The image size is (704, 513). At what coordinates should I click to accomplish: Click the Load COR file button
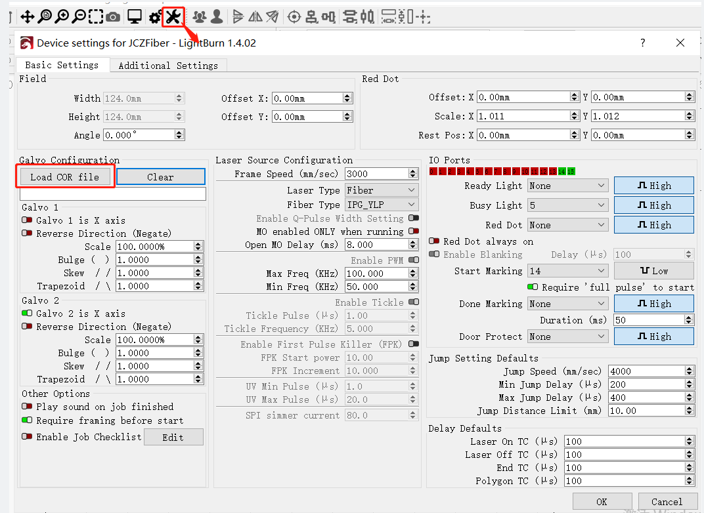click(65, 176)
